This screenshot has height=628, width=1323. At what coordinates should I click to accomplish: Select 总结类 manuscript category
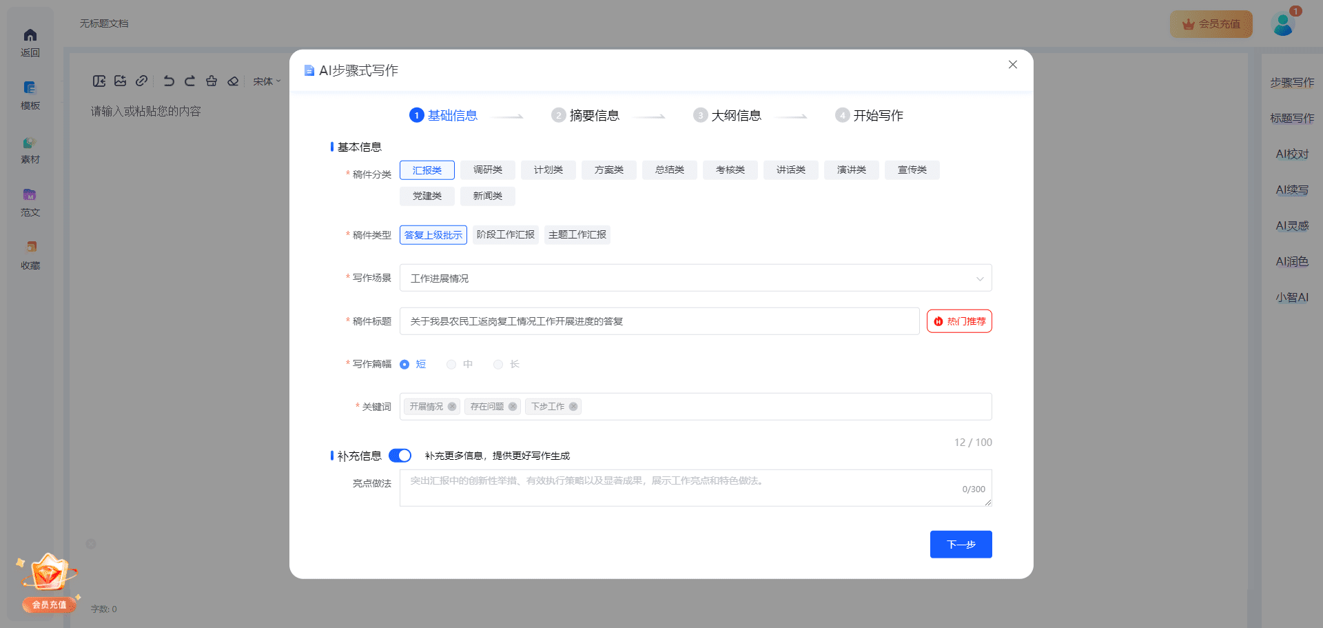tap(670, 170)
